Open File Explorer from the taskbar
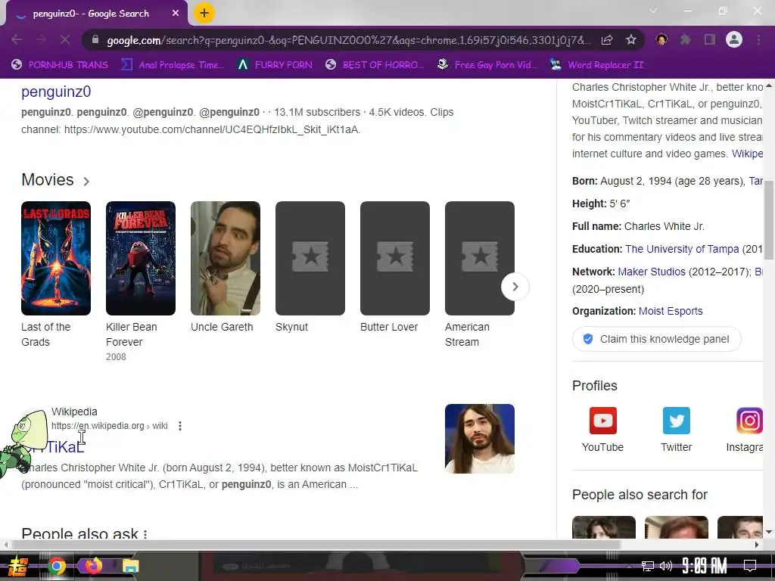 tap(130, 566)
